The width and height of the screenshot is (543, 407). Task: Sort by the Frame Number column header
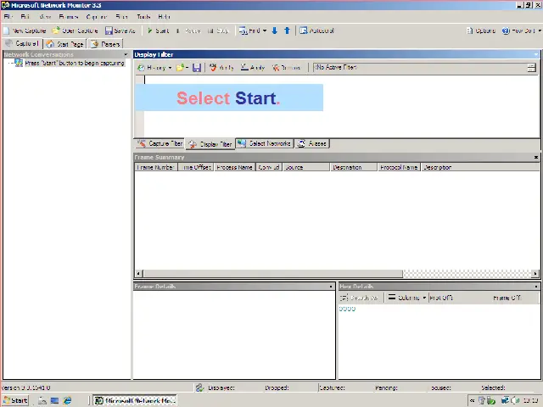click(156, 167)
